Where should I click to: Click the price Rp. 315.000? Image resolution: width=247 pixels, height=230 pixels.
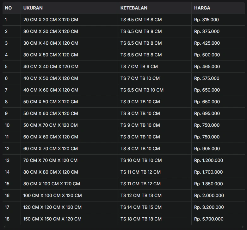206,20
